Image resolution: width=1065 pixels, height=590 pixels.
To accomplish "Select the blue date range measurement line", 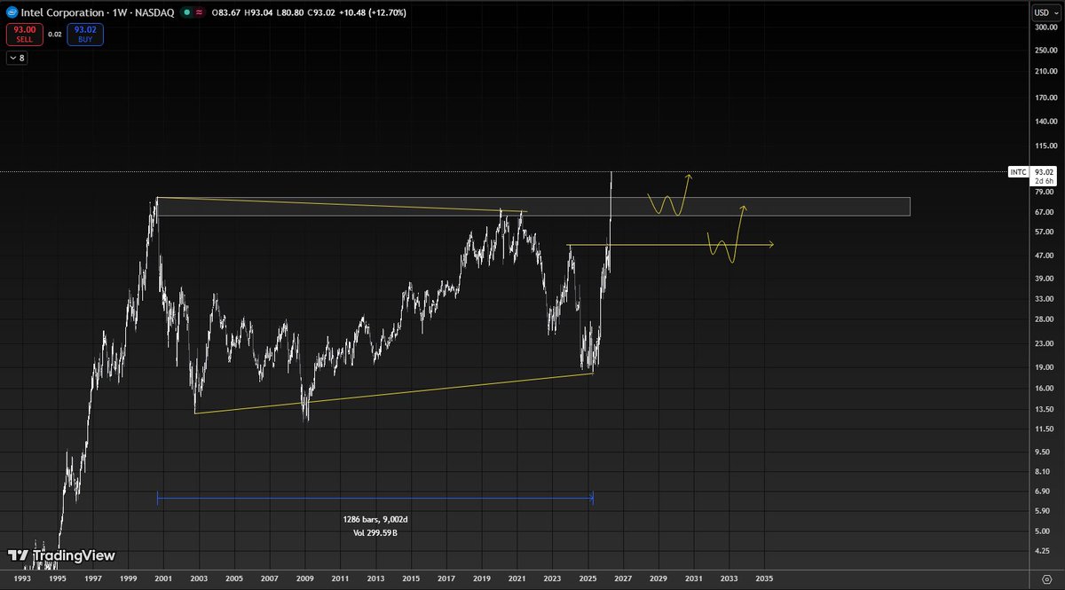I will coord(375,499).
